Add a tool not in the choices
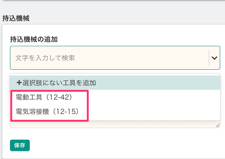225x159 pixels. point(56,83)
